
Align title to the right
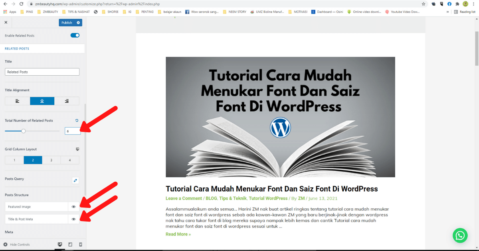tap(67, 101)
